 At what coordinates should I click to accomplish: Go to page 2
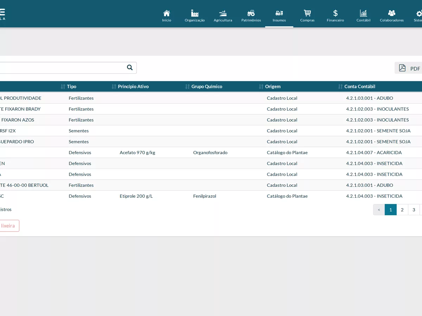(x=402, y=210)
